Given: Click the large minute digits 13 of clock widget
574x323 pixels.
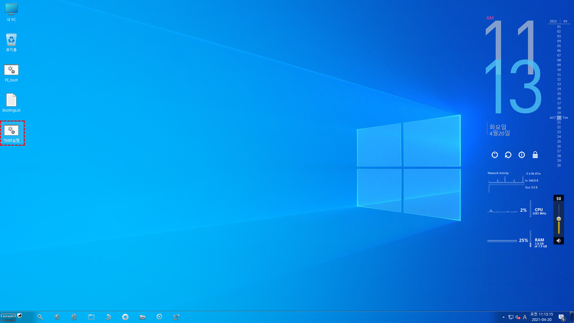Looking at the screenshot, I should 514,87.
